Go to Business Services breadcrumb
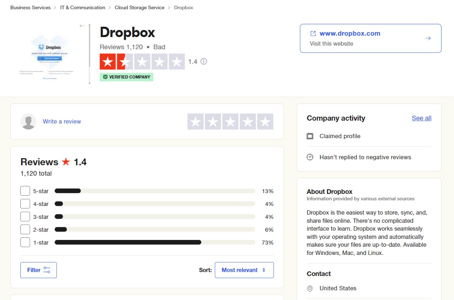The image size is (454, 300). [x=30, y=8]
